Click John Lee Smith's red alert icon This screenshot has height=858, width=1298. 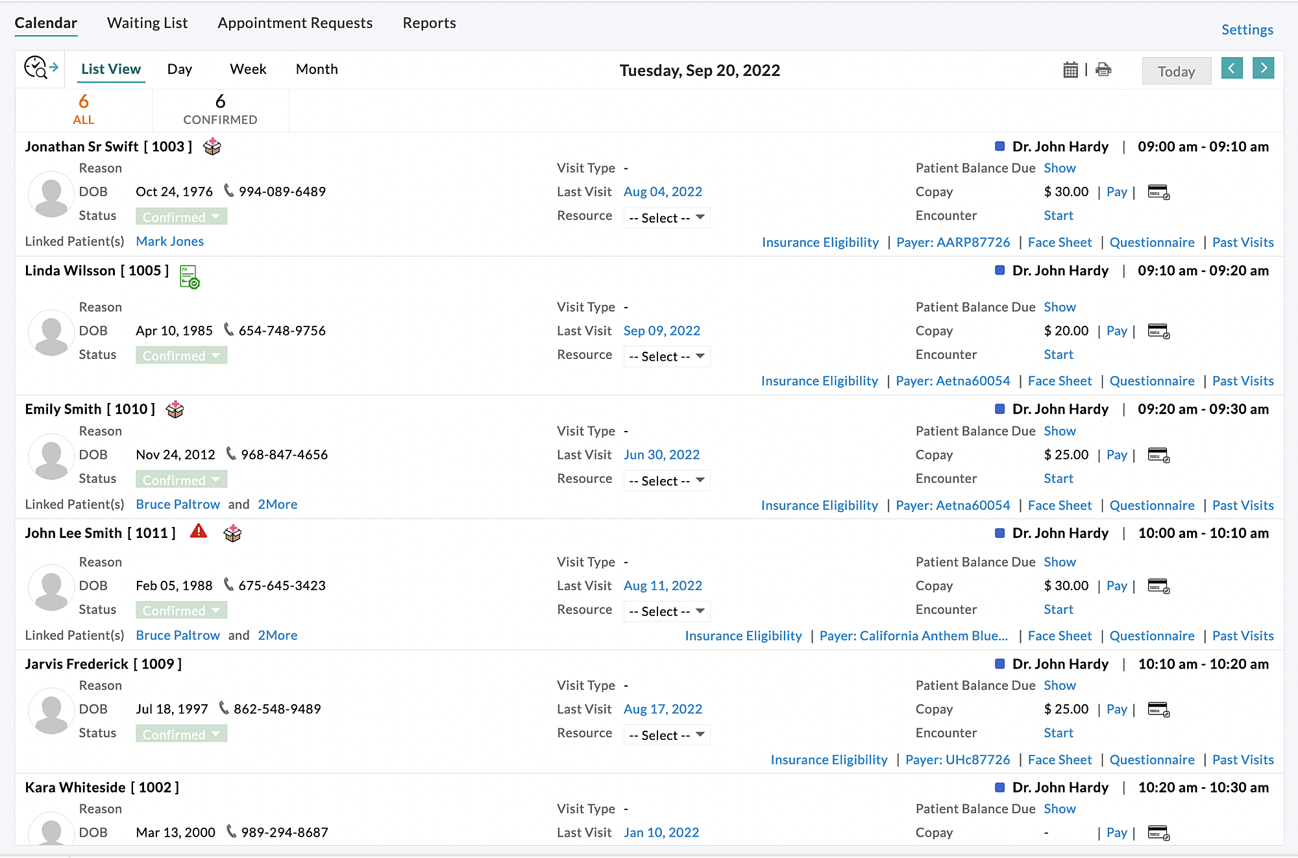199,532
